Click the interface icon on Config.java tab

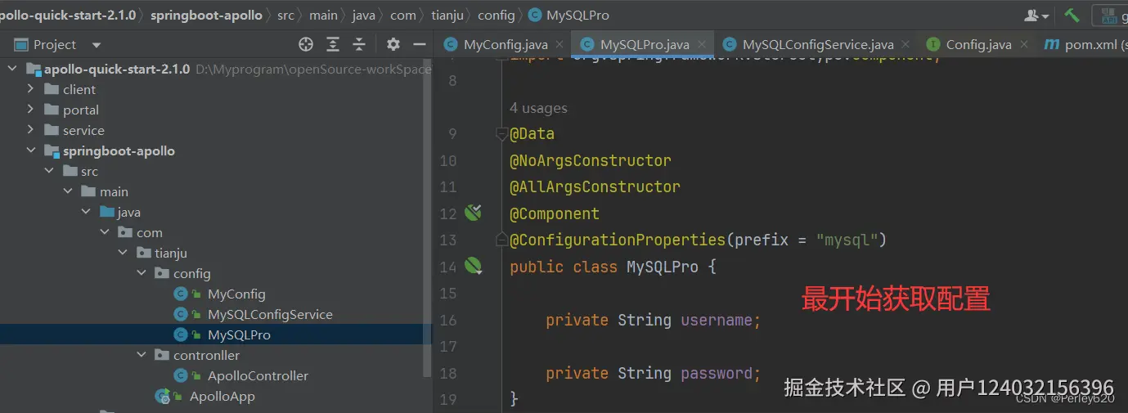pyautogui.click(x=933, y=44)
